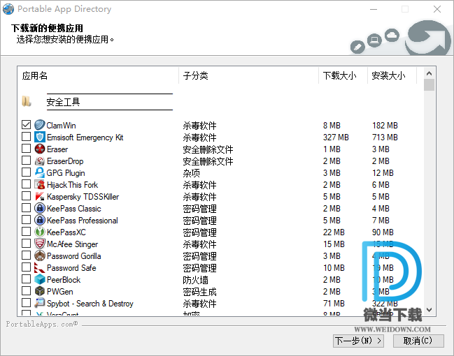Select the Emsisoft Emergency Kit name
Viewport: 454px width, 356px height.
click(85, 138)
